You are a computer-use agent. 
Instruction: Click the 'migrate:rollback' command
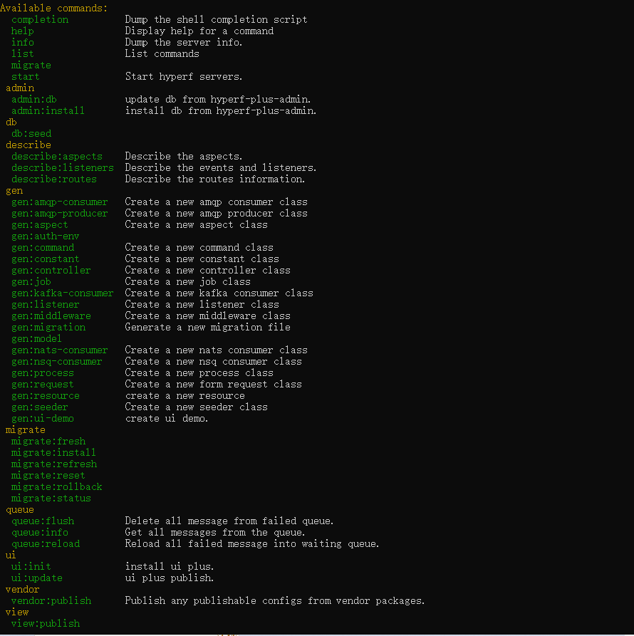[x=57, y=486]
